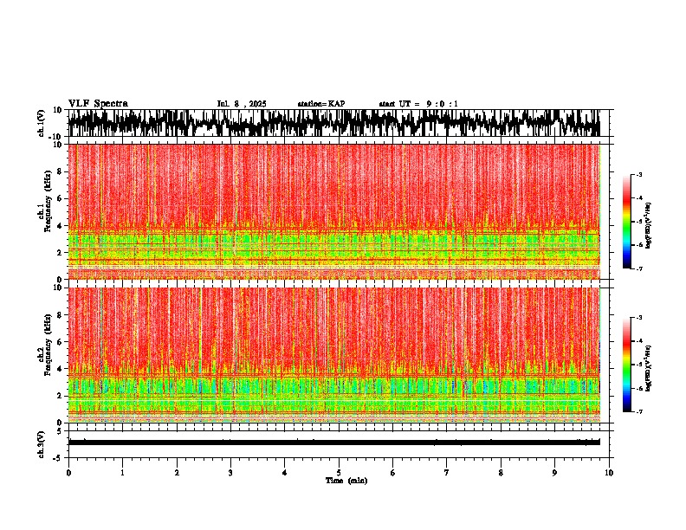The image size is (686, 530).
Task: Select the ch.2 "Frequency (kHz)" axis label
Action: [48, 345]
